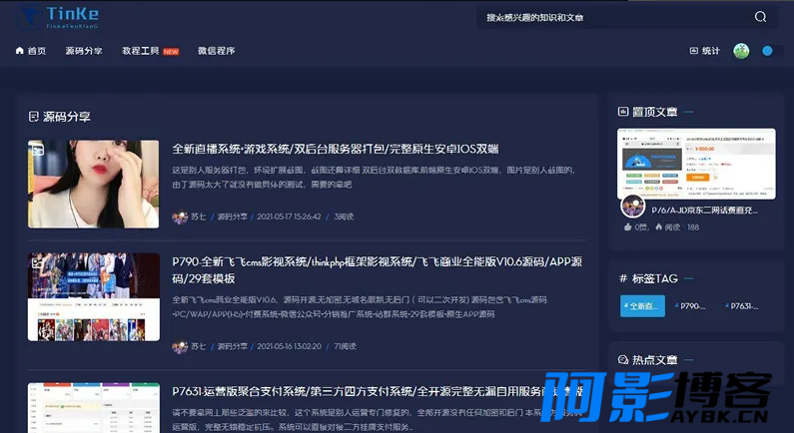Click pinned article author avatar
Image resolution: width=794 pixels, height=433 pixels.
pos(632,207)
